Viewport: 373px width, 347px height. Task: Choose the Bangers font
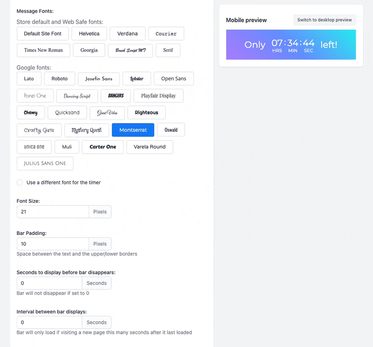[116, 96]
